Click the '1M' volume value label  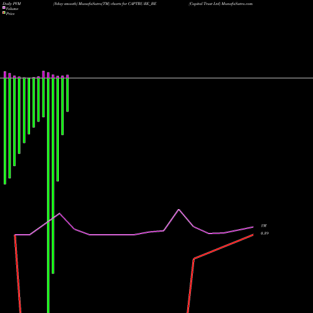point(264,225)
